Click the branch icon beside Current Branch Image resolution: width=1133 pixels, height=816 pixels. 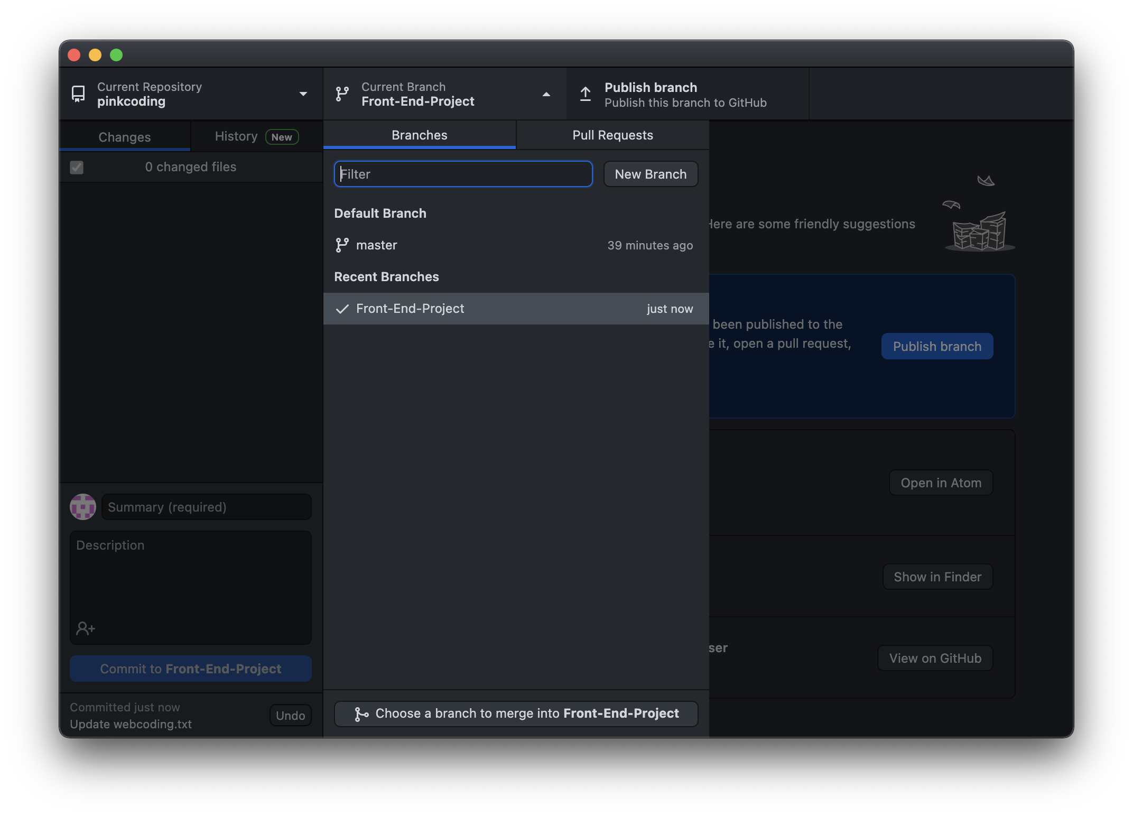pyautogui.click(x=342, y=94)
